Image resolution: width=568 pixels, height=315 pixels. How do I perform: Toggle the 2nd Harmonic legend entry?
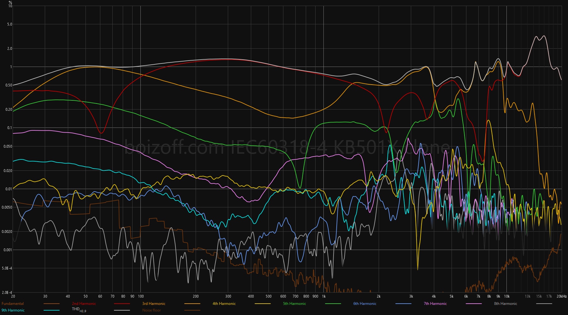click(84, 304)
